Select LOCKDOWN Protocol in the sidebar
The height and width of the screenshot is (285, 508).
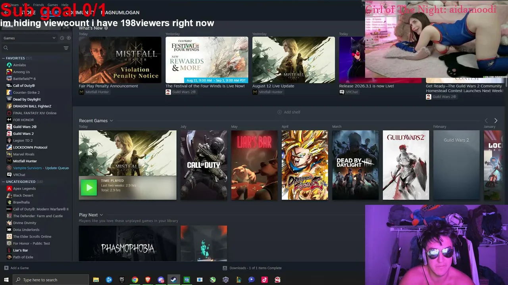30,147
